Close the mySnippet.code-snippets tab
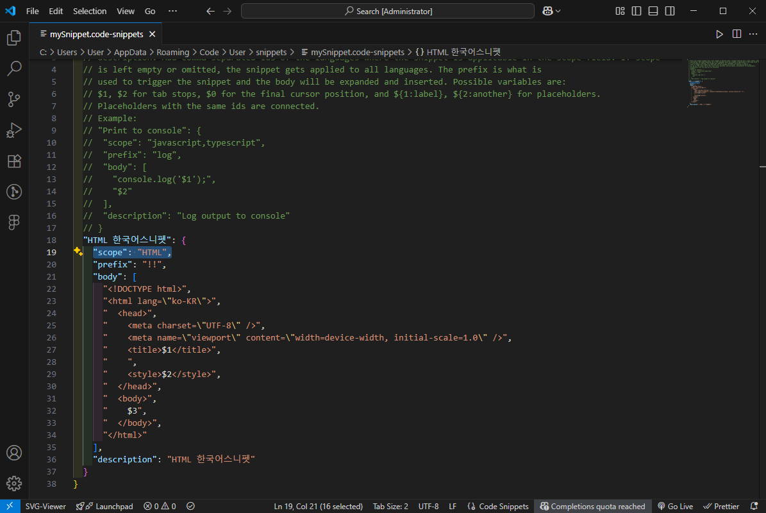The width and height of the screenshot is (766, 513). [153, 34]
